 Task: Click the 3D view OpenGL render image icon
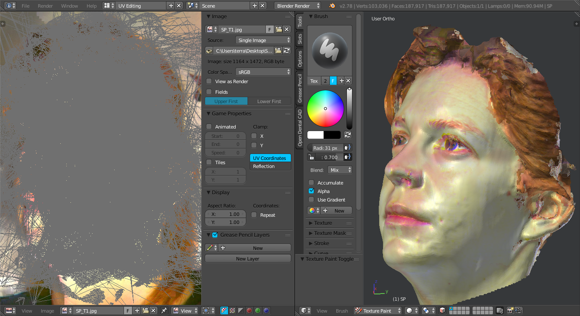(510, 310)
